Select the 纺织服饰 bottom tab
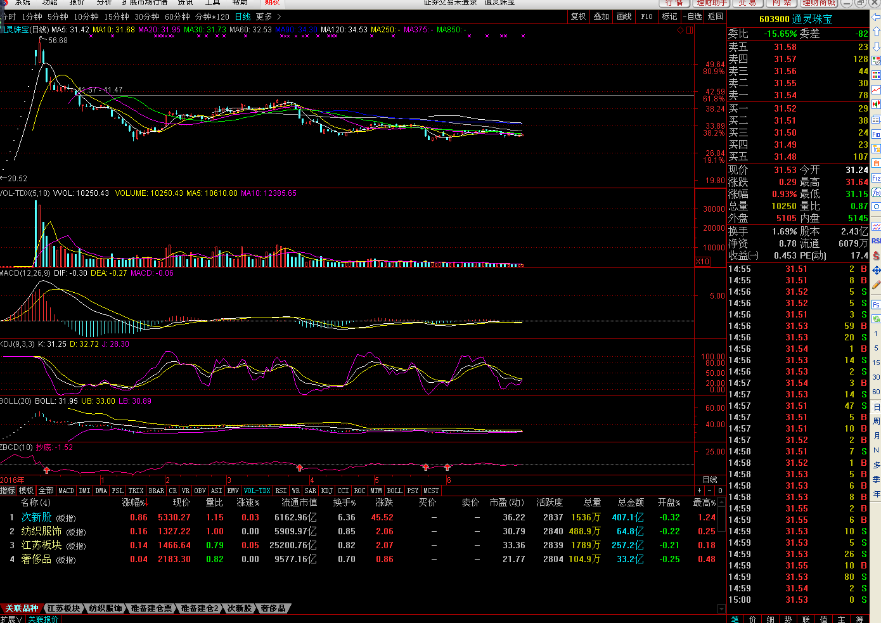 [105, 608]
